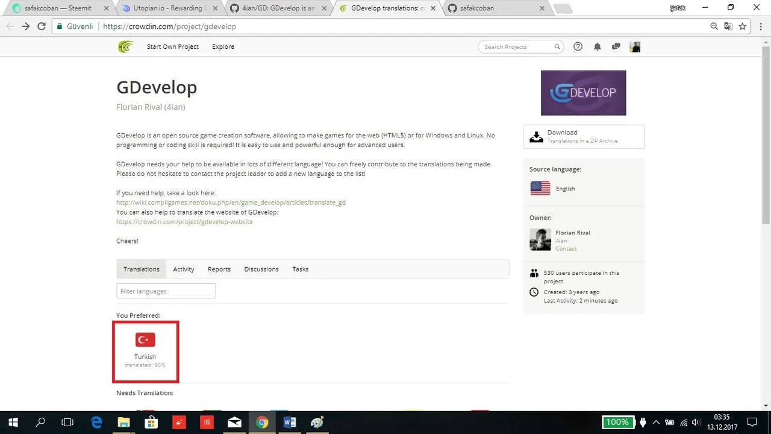Switch to safakcoban — Steemit browser tab
The height and width of the screenshot is (434, 771).
[x=58, y=8]
